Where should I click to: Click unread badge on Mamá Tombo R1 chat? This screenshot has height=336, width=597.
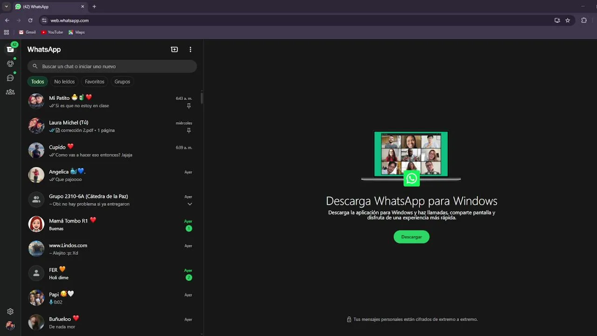188,229
